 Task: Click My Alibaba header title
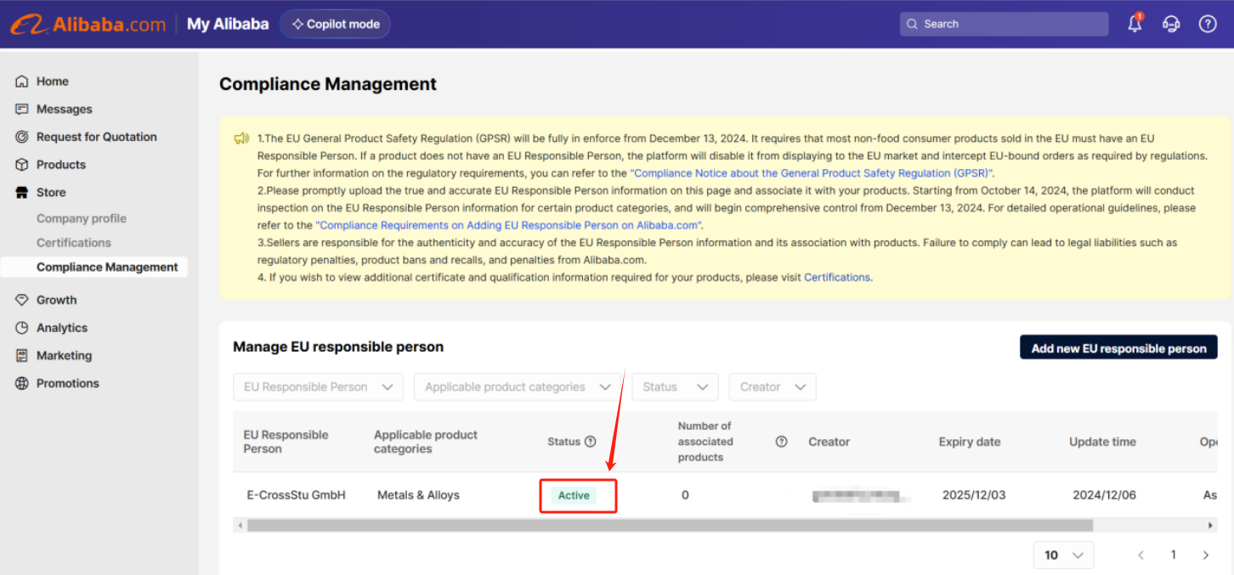[x=228, y=24]
